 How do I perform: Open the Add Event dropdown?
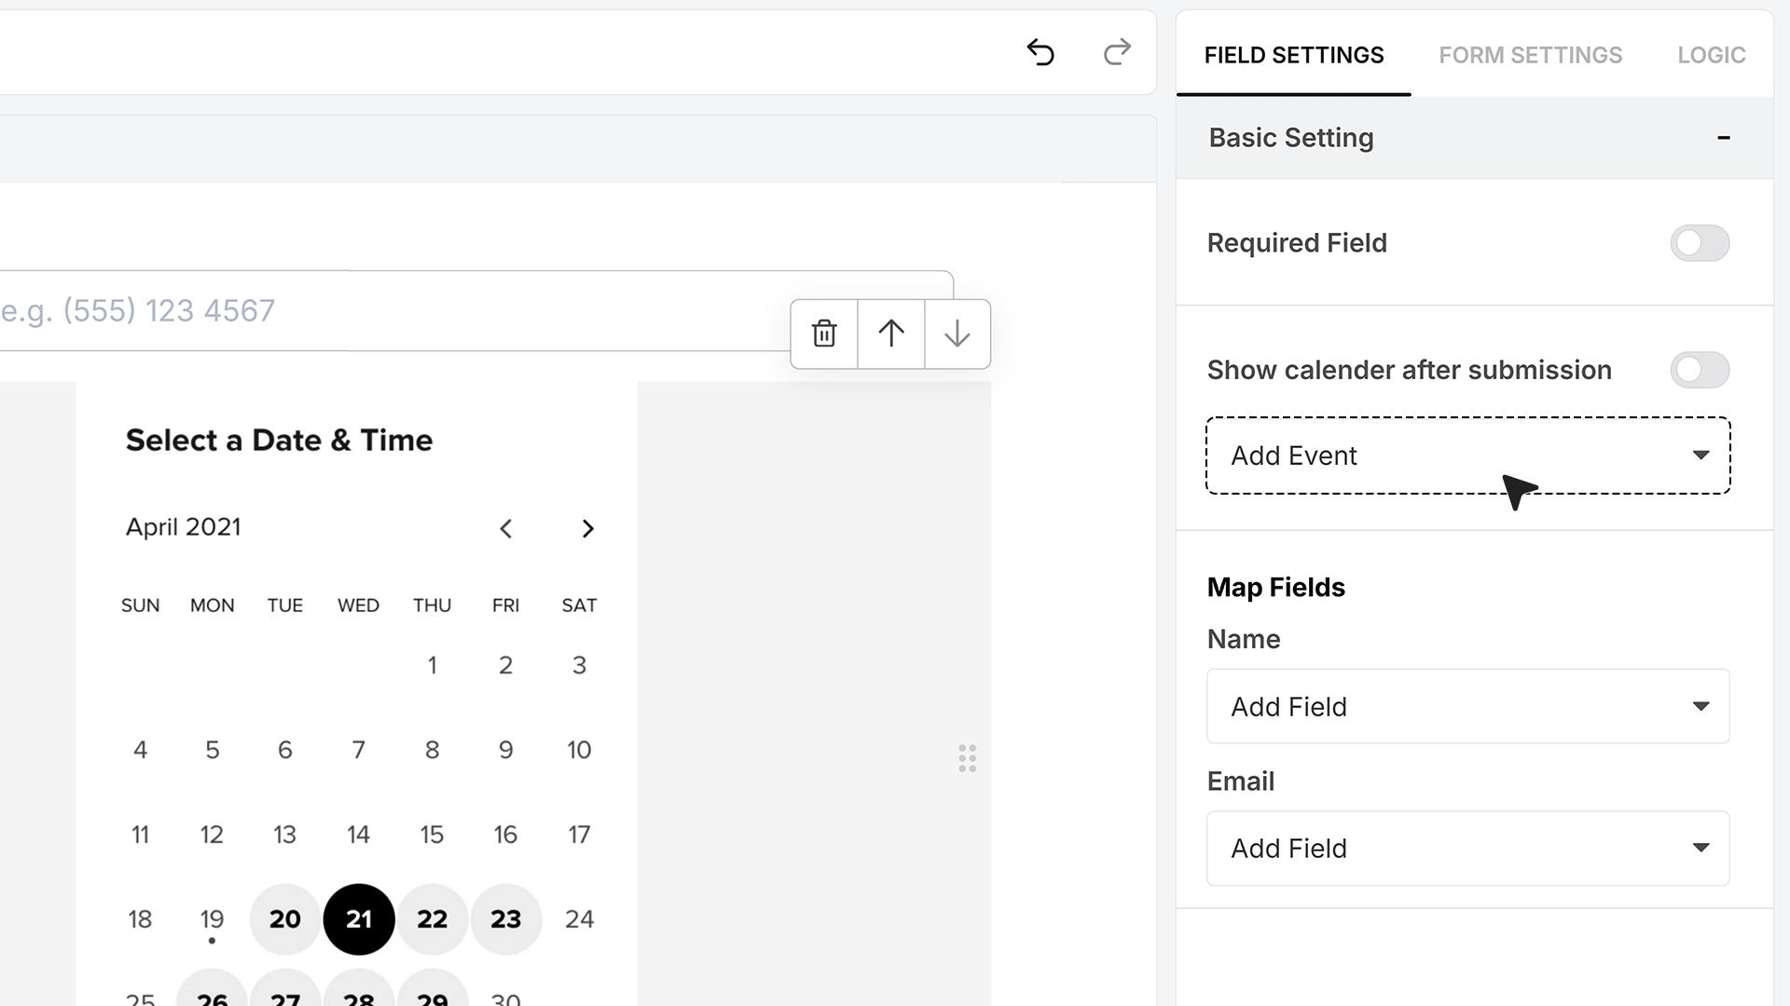[1468, 455]
